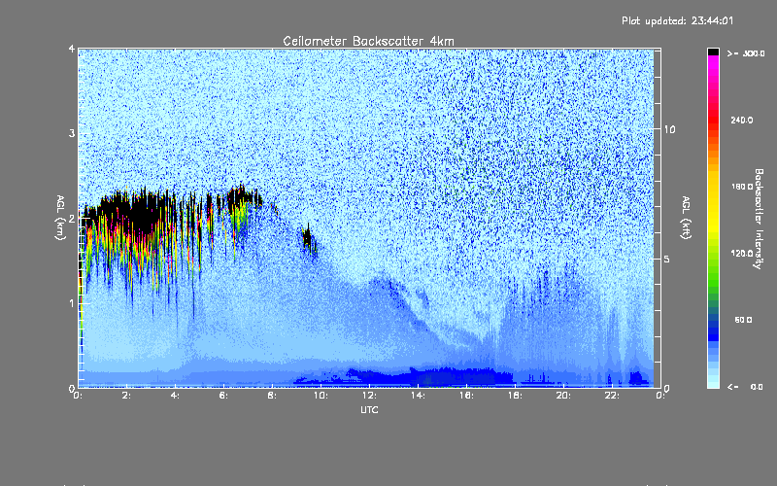This screenshot has height=486, width=777.
Task: Click the "14:" UTC hour tick label
Action: pyautogui.click(x=418, y=396)
